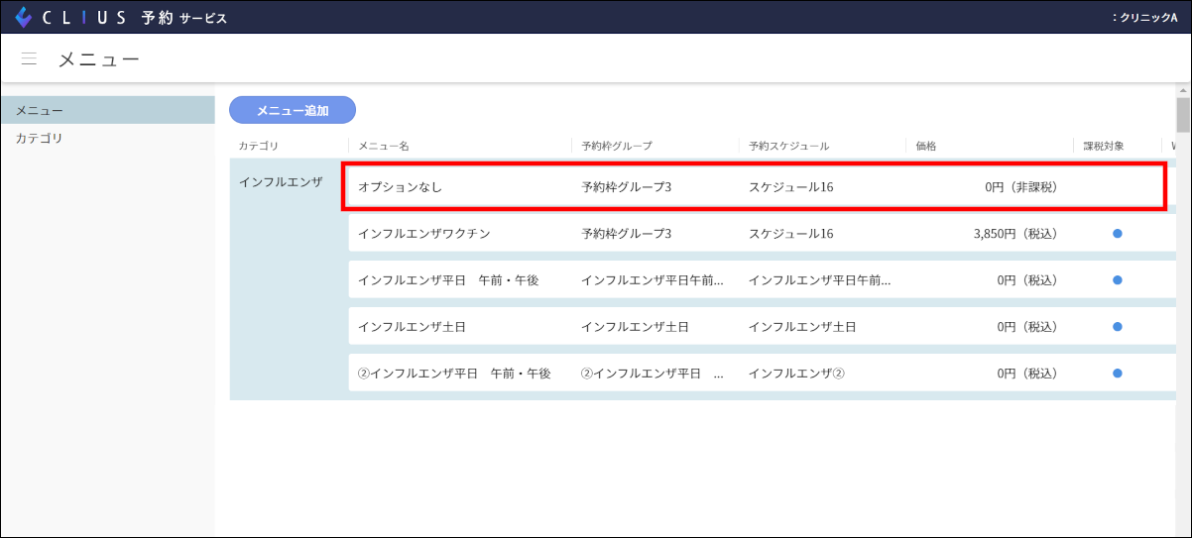Click the 課税対象 column header

coord(1104,146)
